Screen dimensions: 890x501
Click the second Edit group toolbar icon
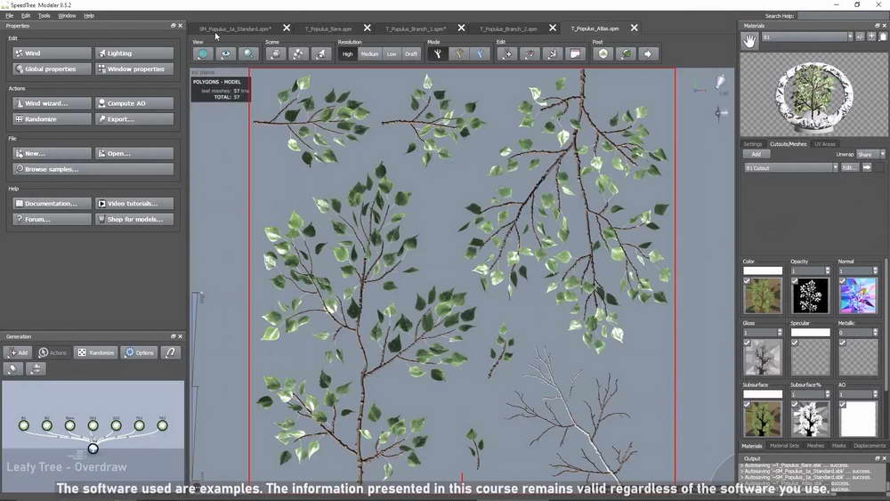pyautogui.click(x=530, y=54)
